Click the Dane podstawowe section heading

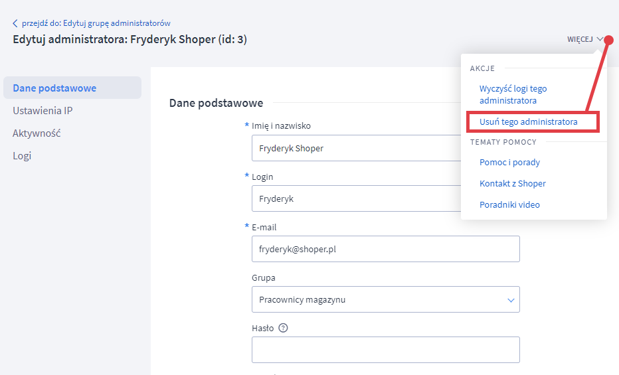[x=216, y=103]
